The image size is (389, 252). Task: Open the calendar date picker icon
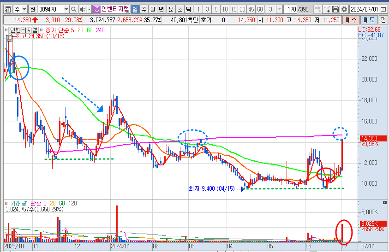(x=383, y=9)
